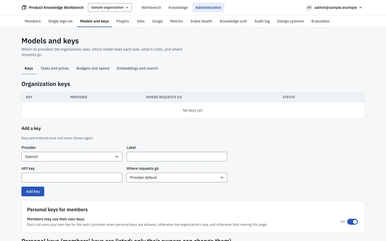The height and width of the screenshot is (241, 386).
Task: Open the Sample organization switcher
Action: point(110,7)
